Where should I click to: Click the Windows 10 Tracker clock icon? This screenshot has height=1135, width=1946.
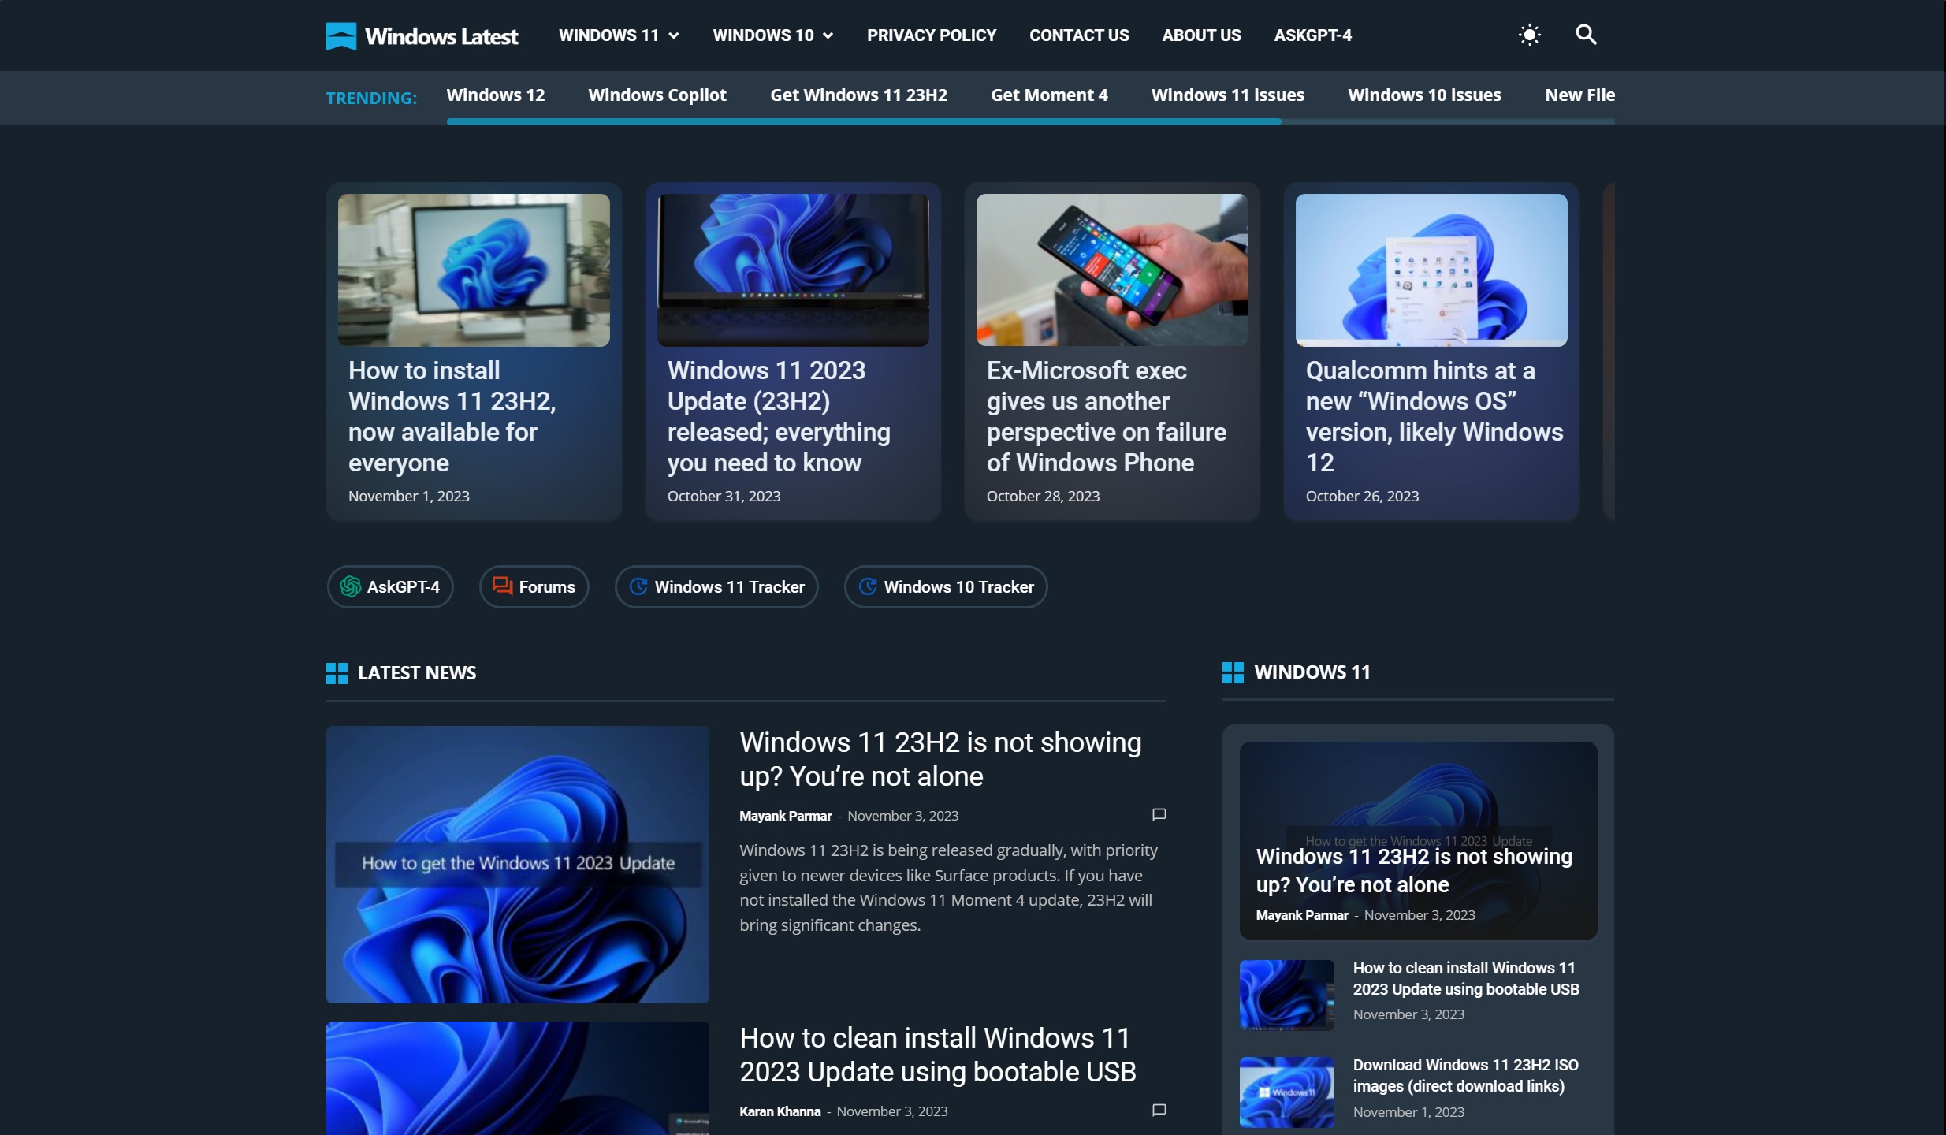tap(868, 586)
